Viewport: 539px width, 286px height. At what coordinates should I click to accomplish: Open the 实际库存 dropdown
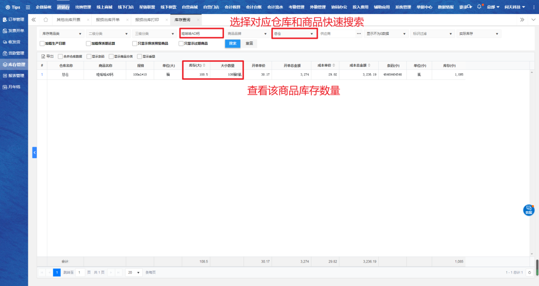point(479,34)
